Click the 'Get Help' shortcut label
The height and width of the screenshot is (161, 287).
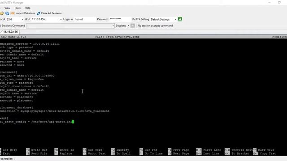[10, 150]
